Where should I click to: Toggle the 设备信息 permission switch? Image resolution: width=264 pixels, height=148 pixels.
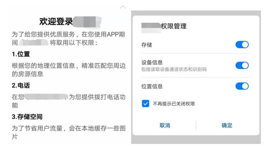242,65
